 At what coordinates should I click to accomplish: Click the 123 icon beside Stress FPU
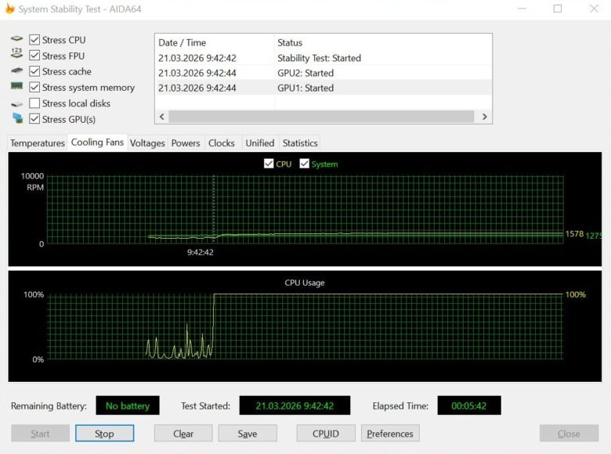tap(16, 53)
